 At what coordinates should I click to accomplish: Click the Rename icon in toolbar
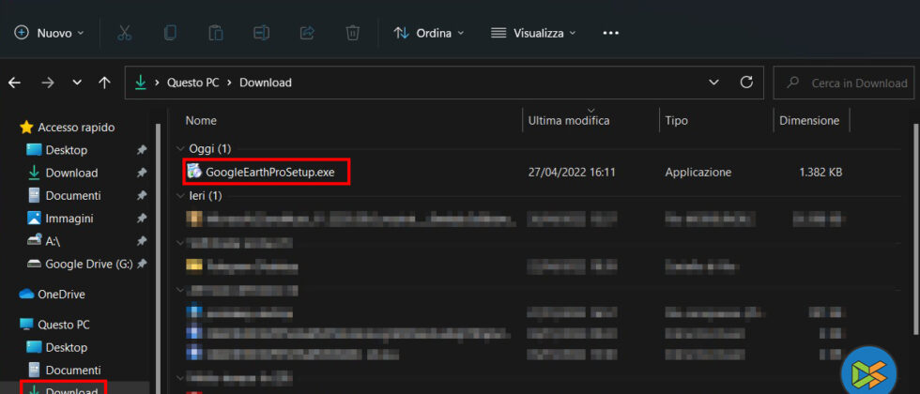[261, 33]
